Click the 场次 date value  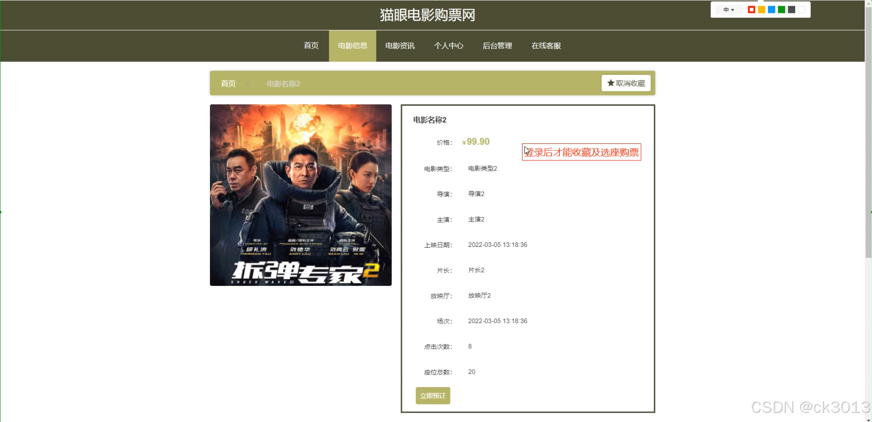click(498, 321)
